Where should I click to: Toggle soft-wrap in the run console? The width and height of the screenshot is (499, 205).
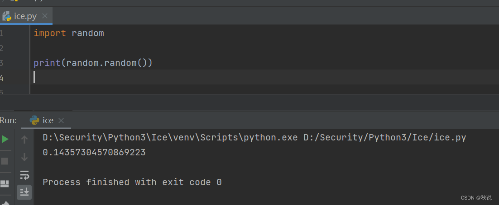click(24, 175)
